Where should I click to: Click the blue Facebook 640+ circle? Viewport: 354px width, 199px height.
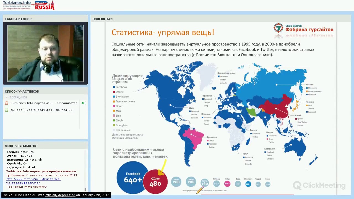pyautogui.click(x=133, y=177)
